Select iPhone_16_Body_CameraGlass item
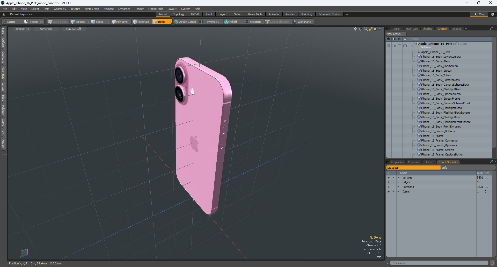497x267 pixels. click(x=440, y=80)
